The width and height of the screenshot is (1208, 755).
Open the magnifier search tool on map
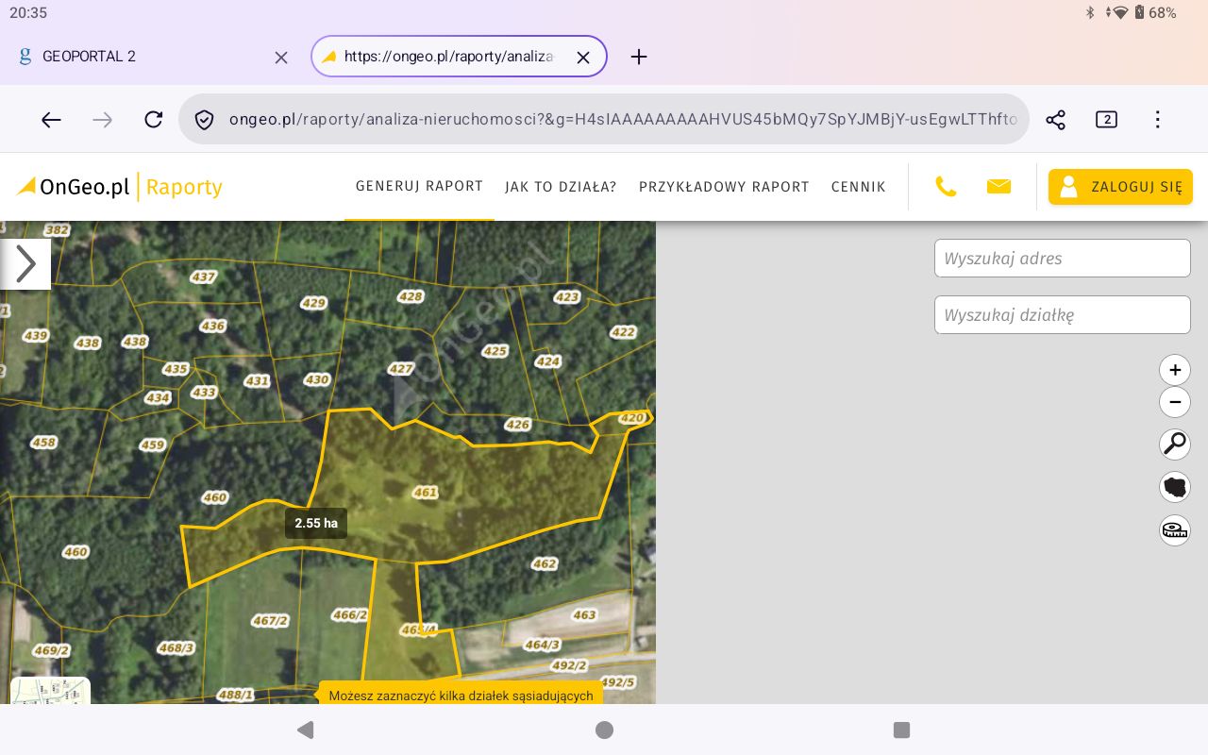[x=1175, y=444]
